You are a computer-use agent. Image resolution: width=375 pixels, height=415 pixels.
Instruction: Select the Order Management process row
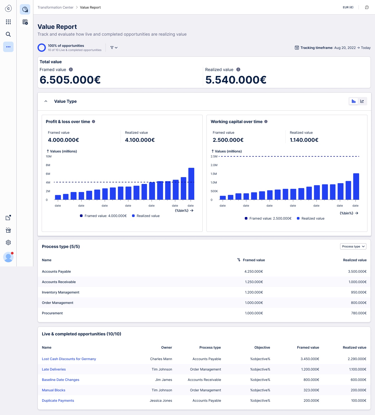click(x=204, y=303)
